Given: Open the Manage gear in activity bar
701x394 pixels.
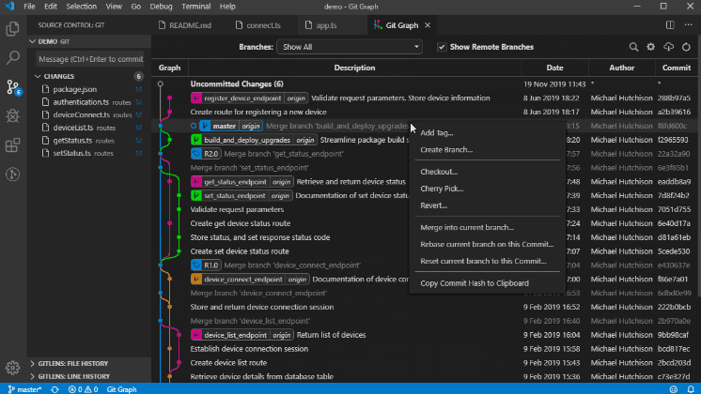Looking at the screenshot, I should 12,368.
